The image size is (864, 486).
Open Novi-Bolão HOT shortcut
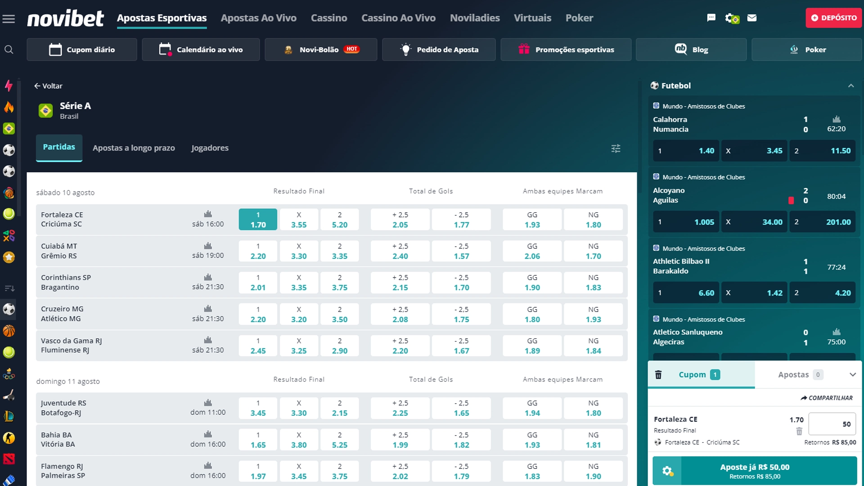coord(321,49)
